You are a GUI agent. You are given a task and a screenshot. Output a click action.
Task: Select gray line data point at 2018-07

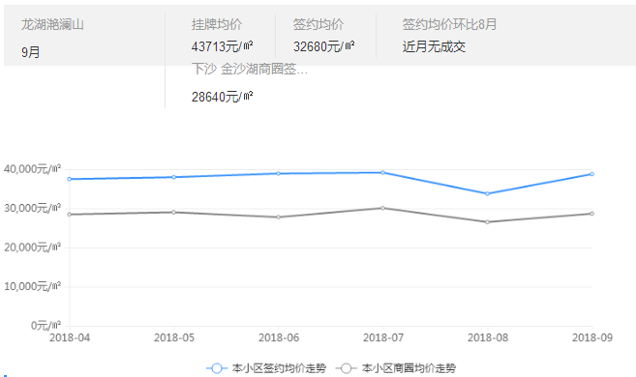click(x=383, y=208)
